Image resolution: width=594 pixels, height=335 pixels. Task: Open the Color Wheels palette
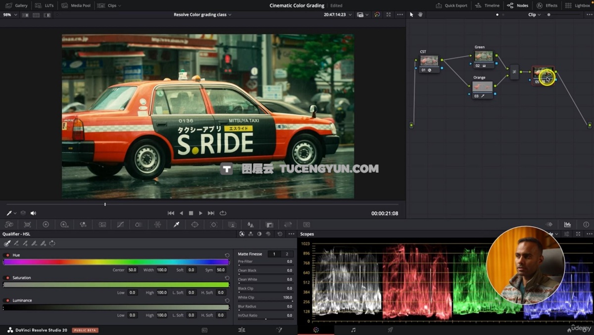coord(46,225)
